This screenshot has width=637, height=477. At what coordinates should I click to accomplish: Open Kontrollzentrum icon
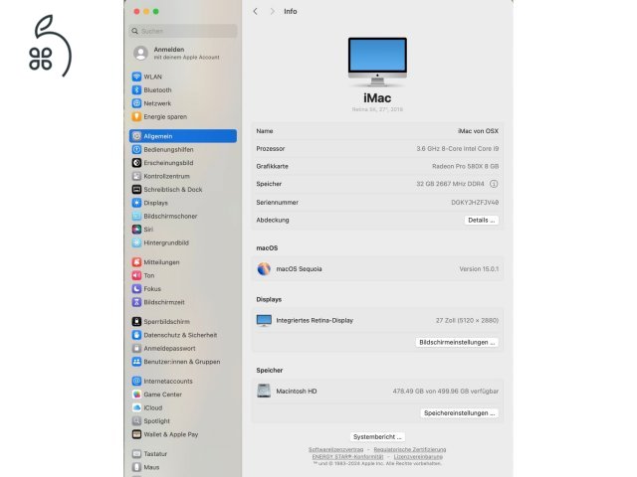pos(137,177)
